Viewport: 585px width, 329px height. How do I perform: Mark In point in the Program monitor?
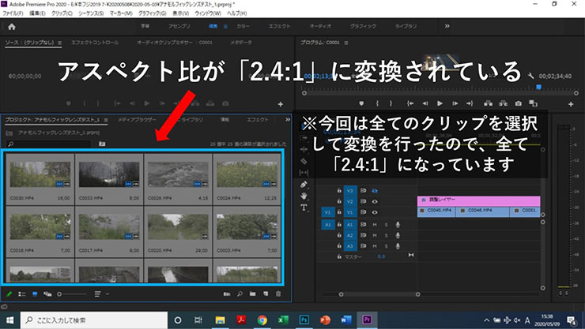click(x=377, y=103)
